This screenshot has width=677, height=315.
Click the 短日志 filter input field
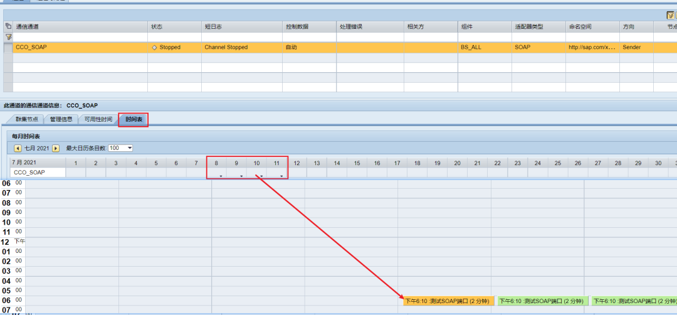[x=242, y=37]
